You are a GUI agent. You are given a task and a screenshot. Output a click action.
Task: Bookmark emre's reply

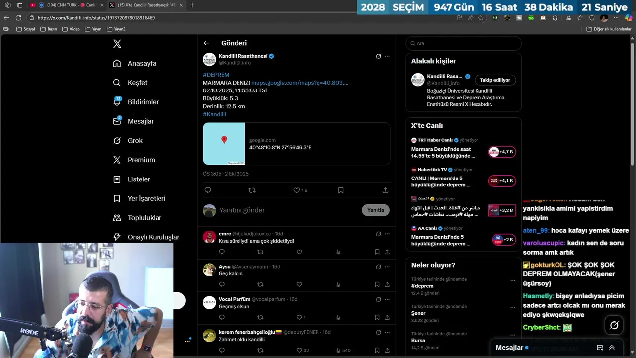(x=377, y=252)
